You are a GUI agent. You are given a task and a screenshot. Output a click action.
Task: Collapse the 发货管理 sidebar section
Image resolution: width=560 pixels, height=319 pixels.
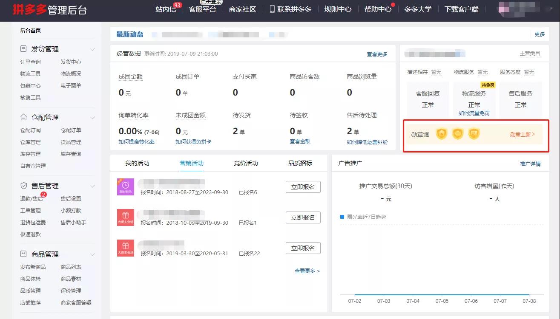[x=93, y=48]
